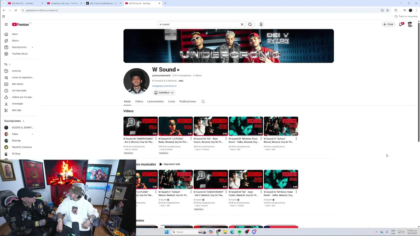Open the Chrome extensions puzzle icon

click(x=396, y=10)
